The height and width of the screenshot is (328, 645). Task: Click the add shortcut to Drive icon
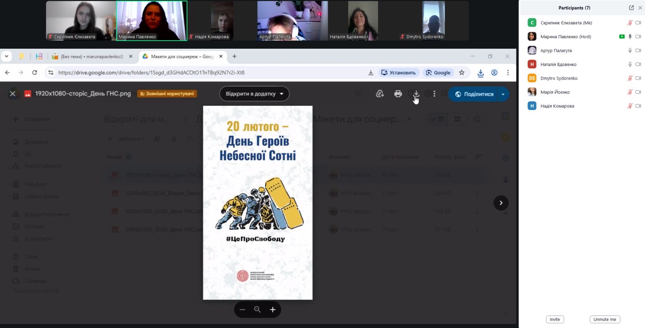pos(380,94)
